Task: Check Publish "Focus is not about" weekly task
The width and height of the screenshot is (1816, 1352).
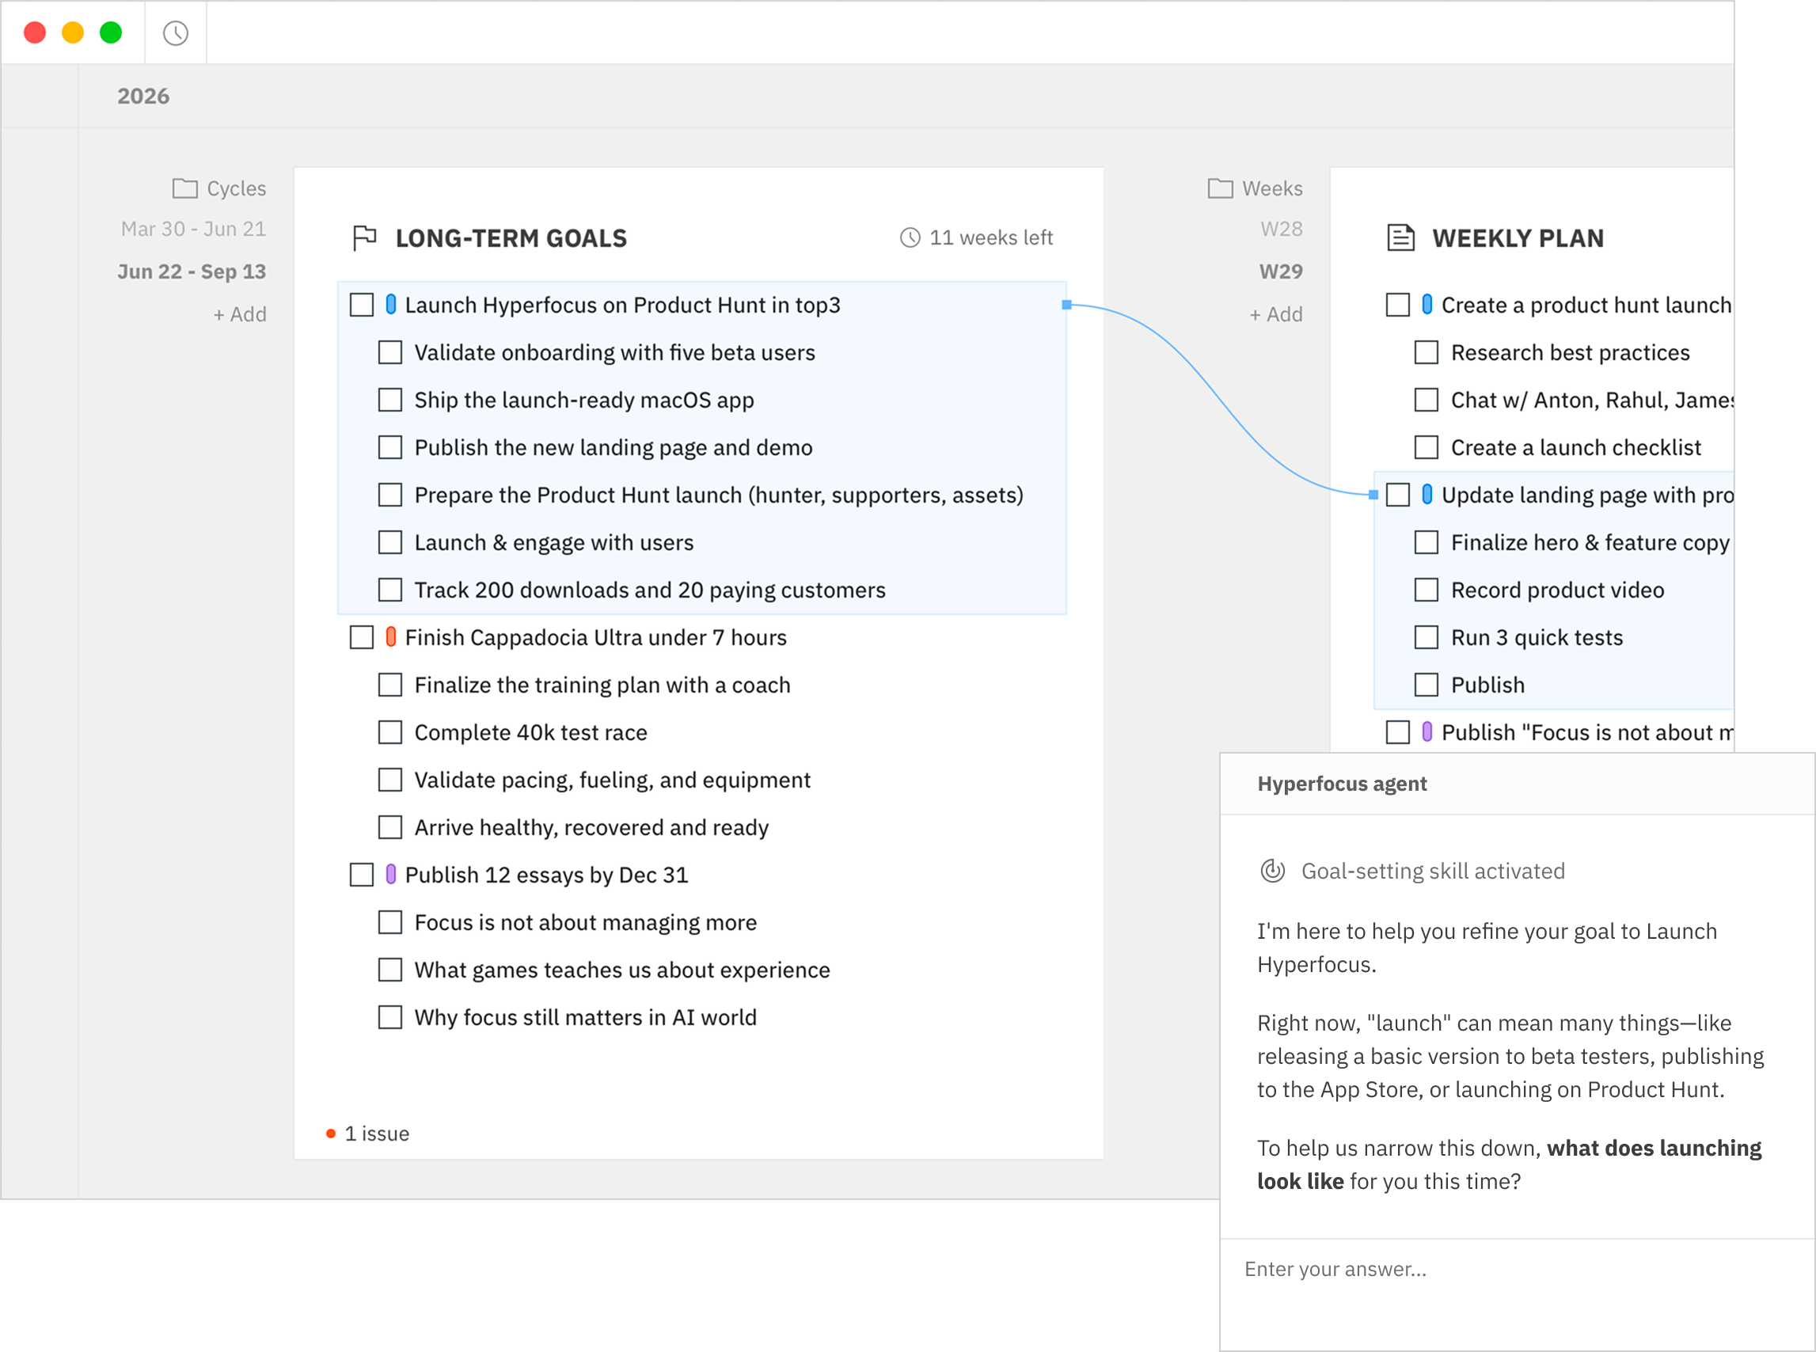Action: pyautogui.click(x=1398, y=731)
